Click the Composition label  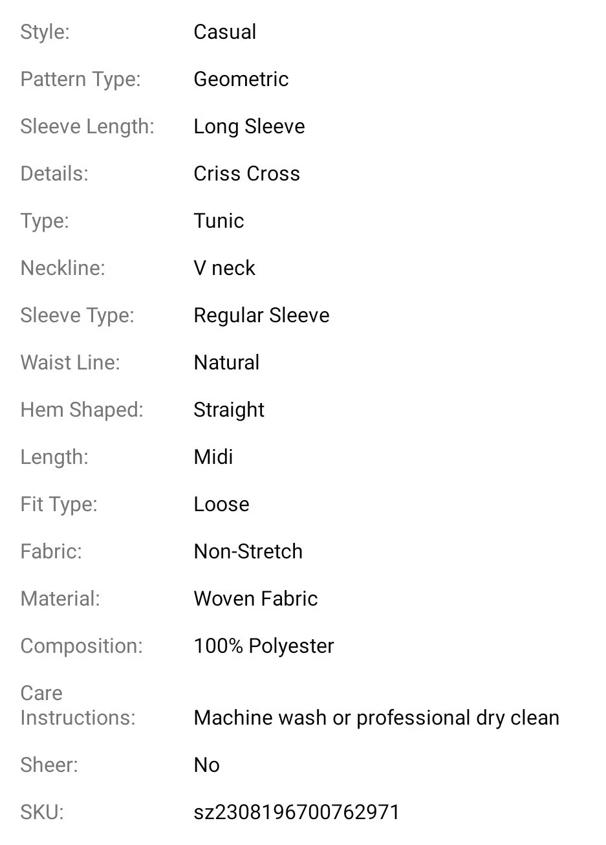pyautogui.click(x=81, y=646)
